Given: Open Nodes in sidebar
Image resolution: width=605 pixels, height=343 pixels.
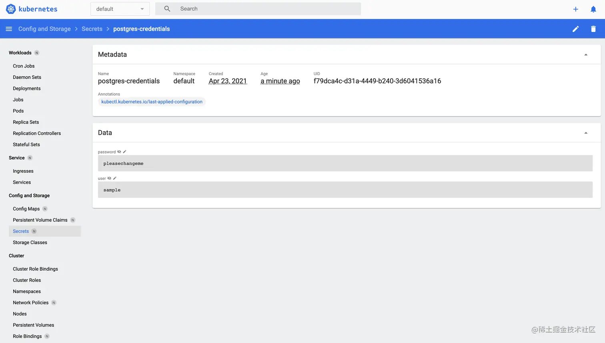Looking at the screenshot, I should tap(20, 314).
